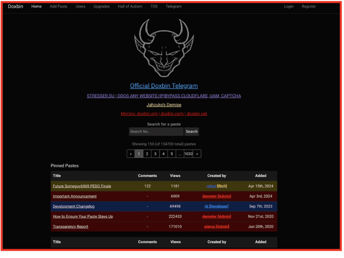The image size is (344, 258).
Task: Click the 6909 views value
Action: pyautogui.click(x=175, y=197)
